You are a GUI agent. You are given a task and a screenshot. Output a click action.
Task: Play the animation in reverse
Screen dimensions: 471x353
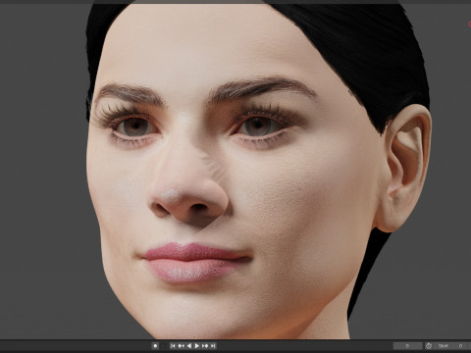point(188,346)
